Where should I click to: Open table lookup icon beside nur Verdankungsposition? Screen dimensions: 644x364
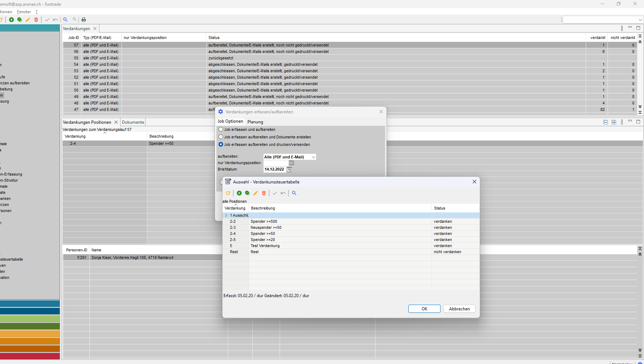(291, 163)
